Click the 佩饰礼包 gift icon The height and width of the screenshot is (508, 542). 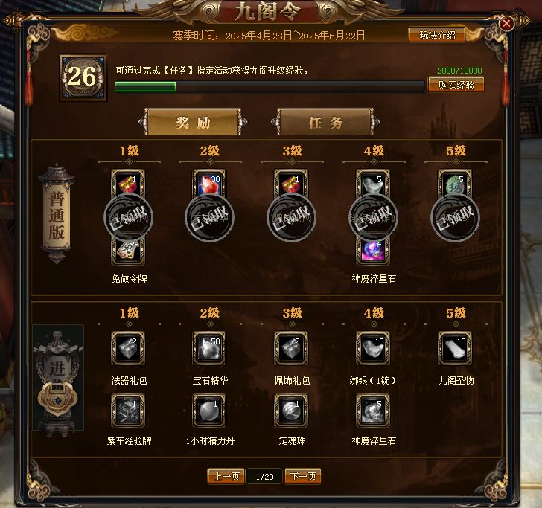click(291, 348)
